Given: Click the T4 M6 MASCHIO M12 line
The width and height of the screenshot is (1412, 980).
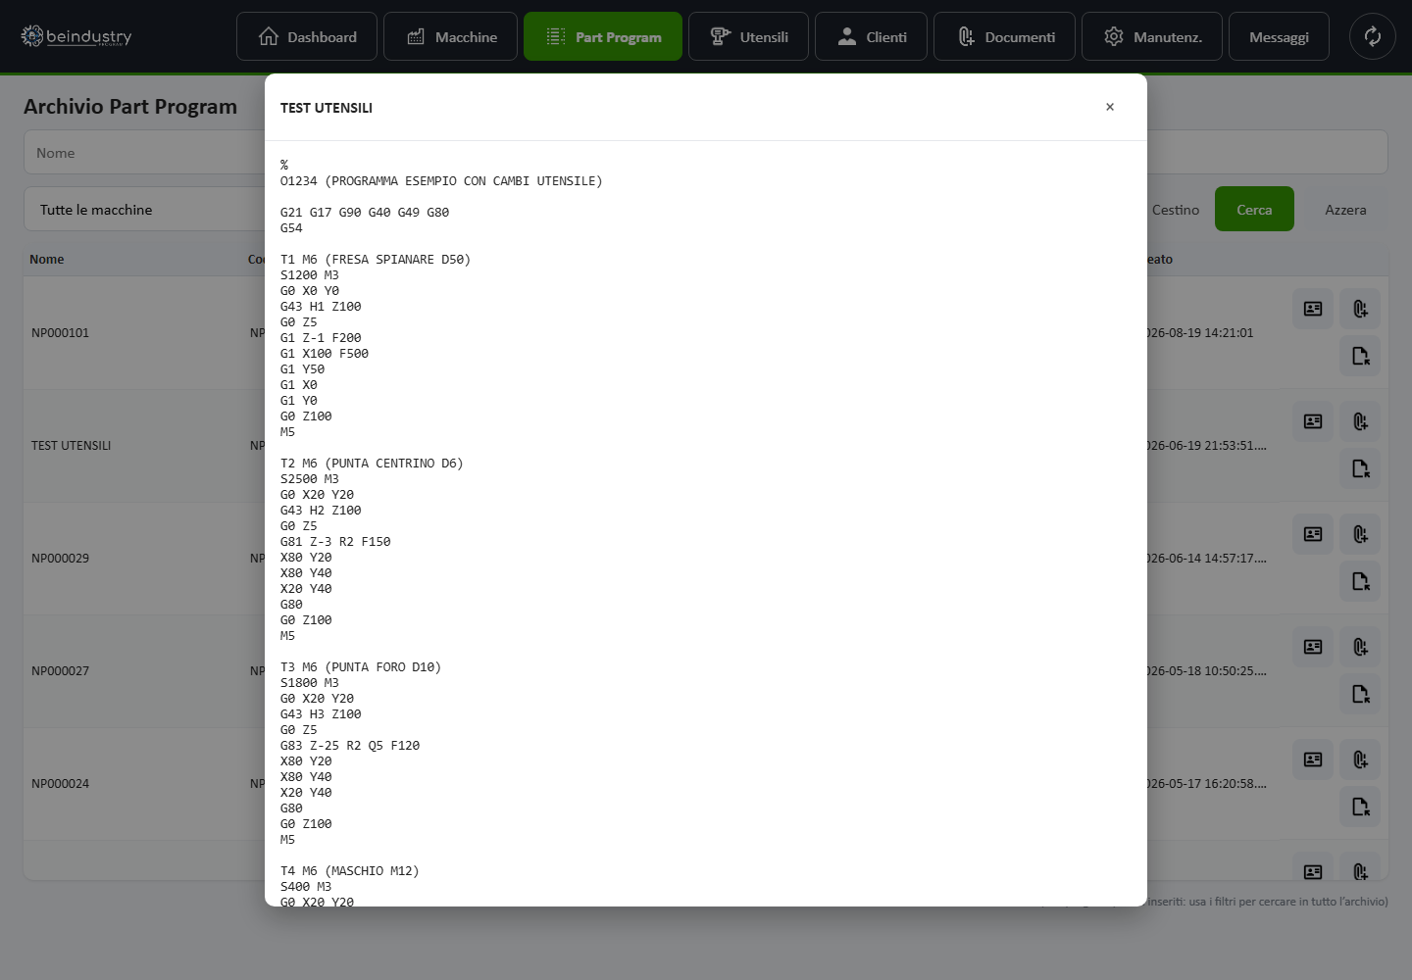Looking at the screenshot, I should tap(350, 870).
